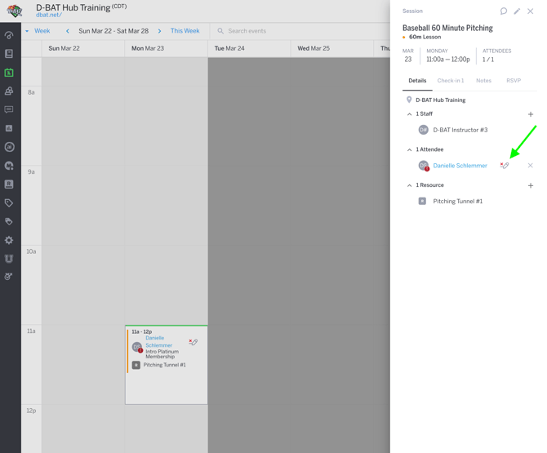Click the Pitching Tunnel #1 resource icon in panel
This screenshot has width=547, height=453.
(x=422, y=202)
